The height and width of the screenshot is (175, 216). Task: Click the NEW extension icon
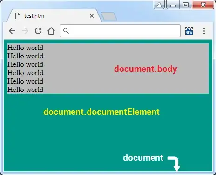[x=189, y=31]
